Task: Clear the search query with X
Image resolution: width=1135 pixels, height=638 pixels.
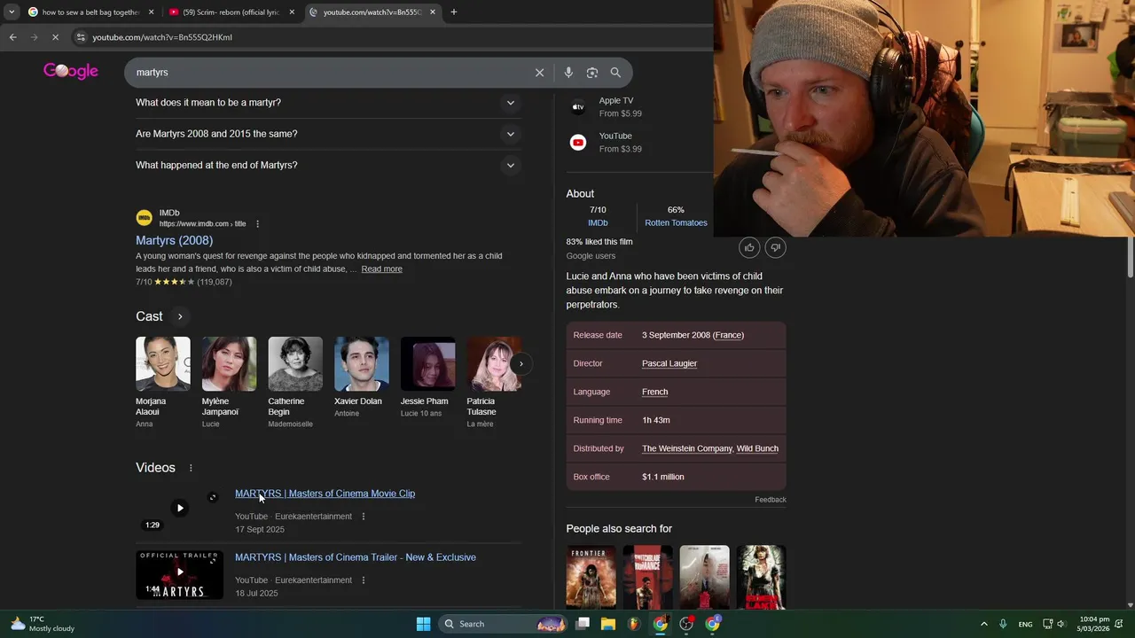Action: pos(539,73)
